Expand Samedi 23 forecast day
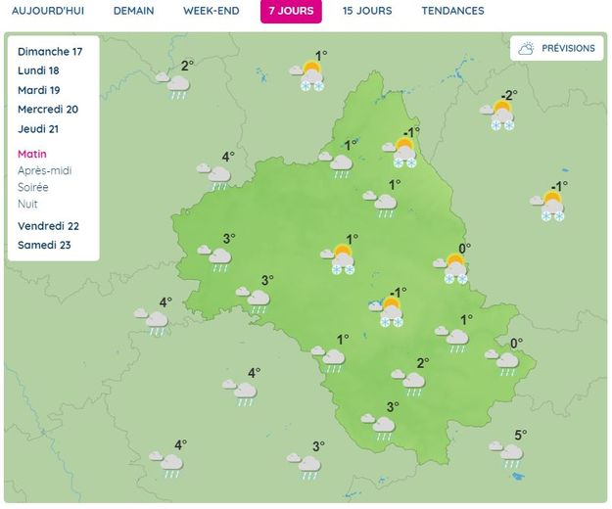 point(44,246)
